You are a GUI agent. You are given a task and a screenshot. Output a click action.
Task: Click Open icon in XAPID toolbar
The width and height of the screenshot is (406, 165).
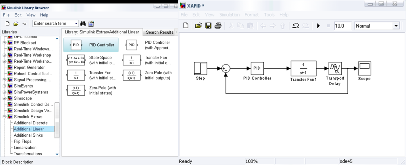coord(198,26)
